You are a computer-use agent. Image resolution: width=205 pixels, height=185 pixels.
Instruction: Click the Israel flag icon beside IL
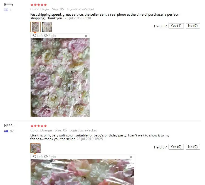[x=6, y=10]
